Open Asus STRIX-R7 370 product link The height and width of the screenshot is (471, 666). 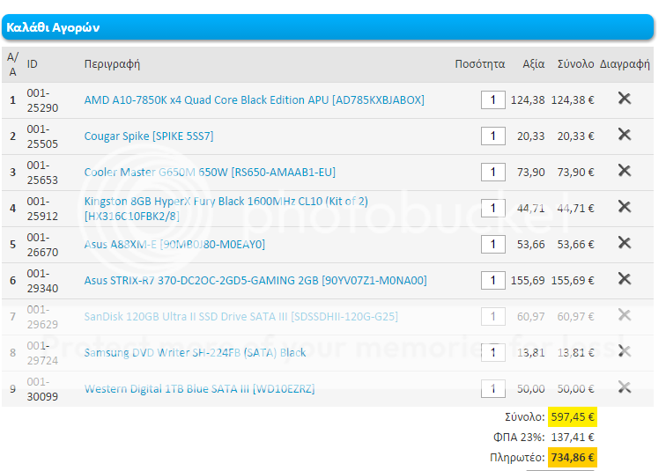[255, 281]
